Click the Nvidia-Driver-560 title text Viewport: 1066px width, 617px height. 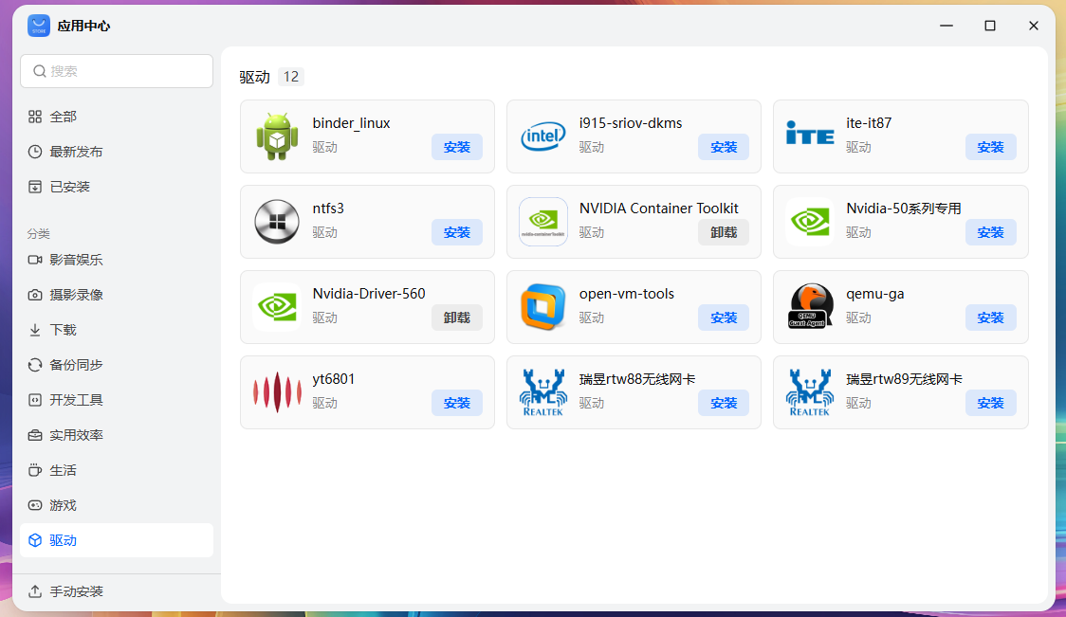point(369,294)
